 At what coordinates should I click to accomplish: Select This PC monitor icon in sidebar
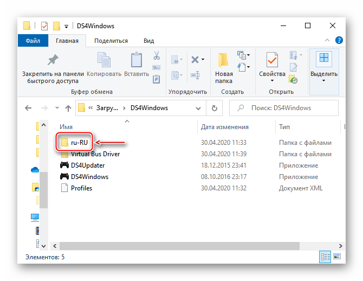pos(35,218)
